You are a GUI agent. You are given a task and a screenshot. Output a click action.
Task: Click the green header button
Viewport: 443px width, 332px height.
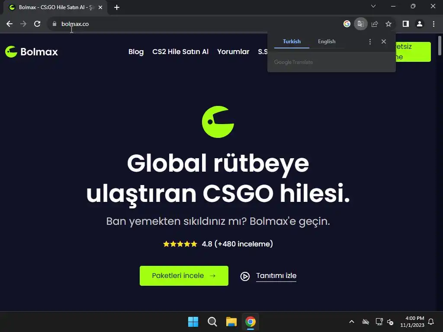(413, 52)
